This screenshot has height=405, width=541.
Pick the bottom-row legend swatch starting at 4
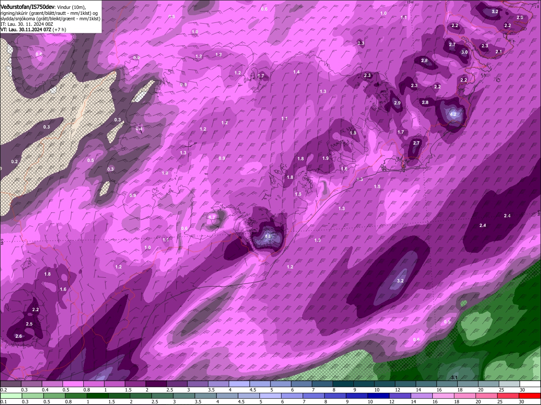click(x=228, y=396)
